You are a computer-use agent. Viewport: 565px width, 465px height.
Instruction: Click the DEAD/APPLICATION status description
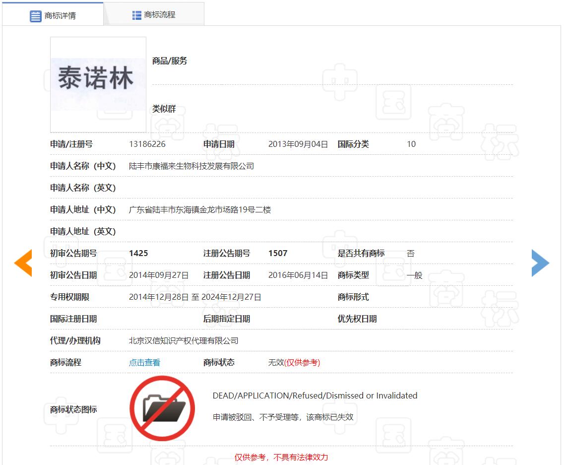[x=314, y=396]
